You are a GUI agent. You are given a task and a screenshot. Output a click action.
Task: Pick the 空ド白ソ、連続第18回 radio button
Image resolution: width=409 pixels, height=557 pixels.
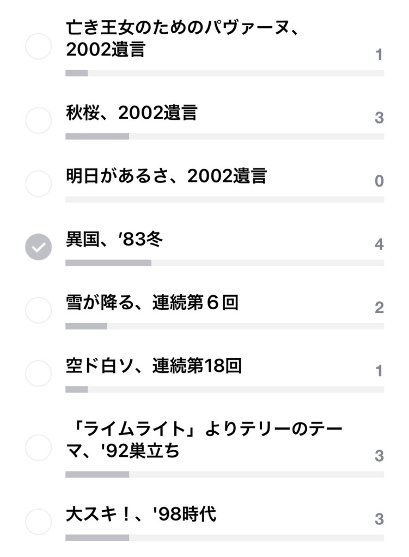click(x=39, y=374)
